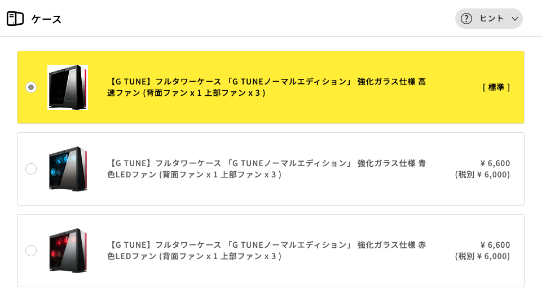Open the ヒント label text
546x303 pixels.
coord(491,19)
